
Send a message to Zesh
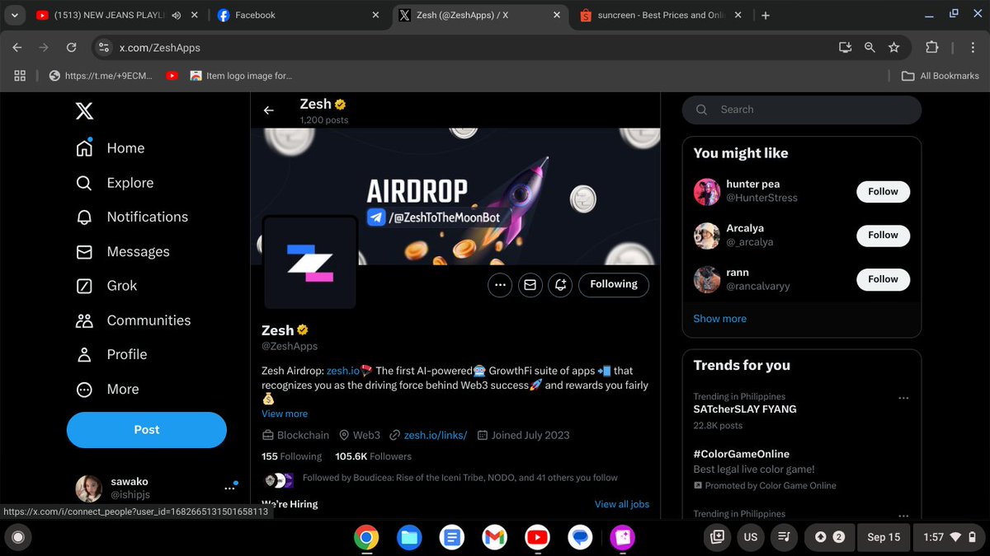530,285
